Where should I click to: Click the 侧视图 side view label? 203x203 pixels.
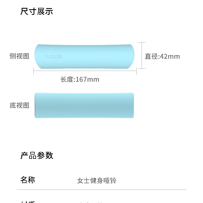pyautogui.click(x=19, y=56)
